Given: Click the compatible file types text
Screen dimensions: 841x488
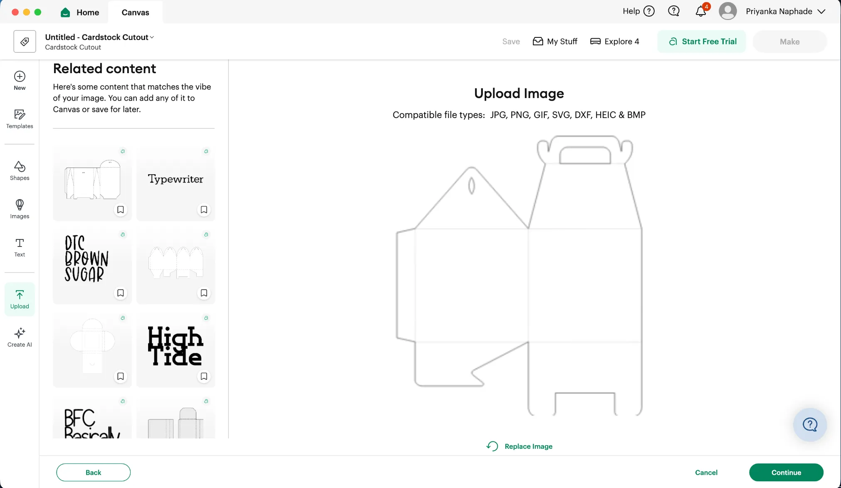Looking at the screenshot, I should click(x=519, y=115).
